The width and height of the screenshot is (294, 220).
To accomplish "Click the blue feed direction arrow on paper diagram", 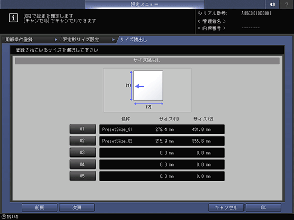I will tap(140, 86).
